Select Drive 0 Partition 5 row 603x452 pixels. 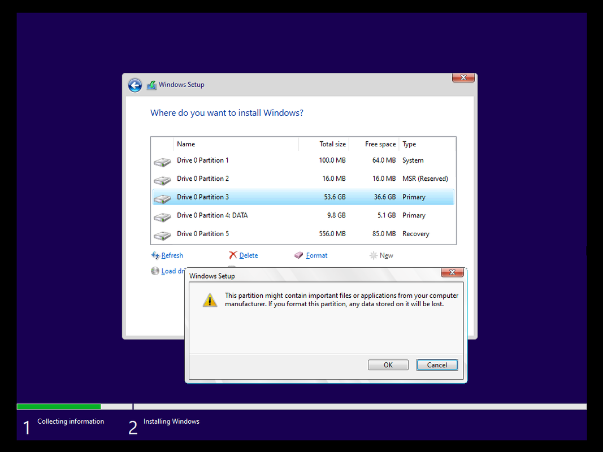tap(303, 234)
